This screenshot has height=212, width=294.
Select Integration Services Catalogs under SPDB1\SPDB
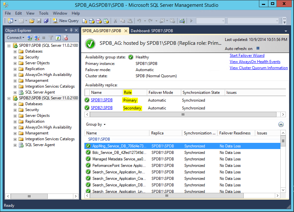pos(50,86)
